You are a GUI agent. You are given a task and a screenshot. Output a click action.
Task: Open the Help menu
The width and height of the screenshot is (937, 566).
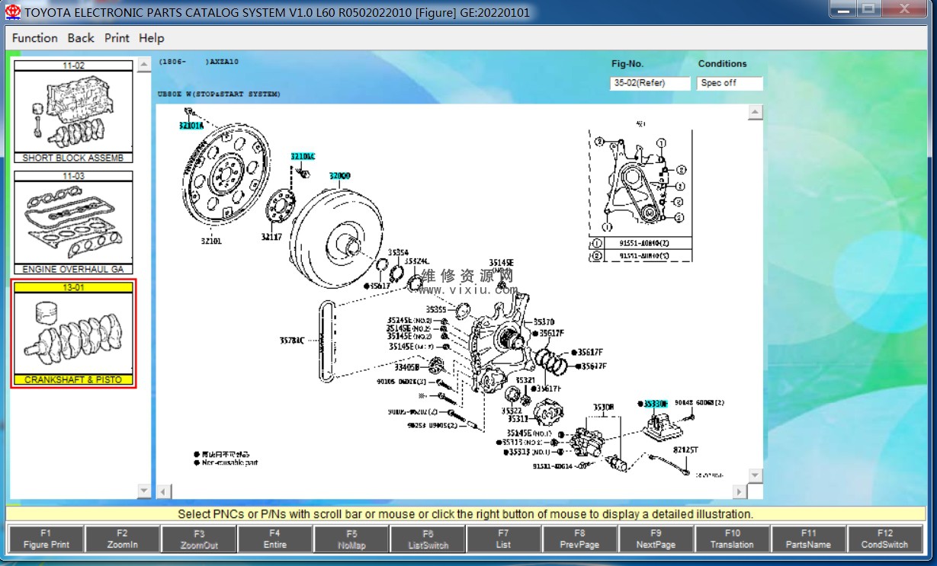click(151, 38)
